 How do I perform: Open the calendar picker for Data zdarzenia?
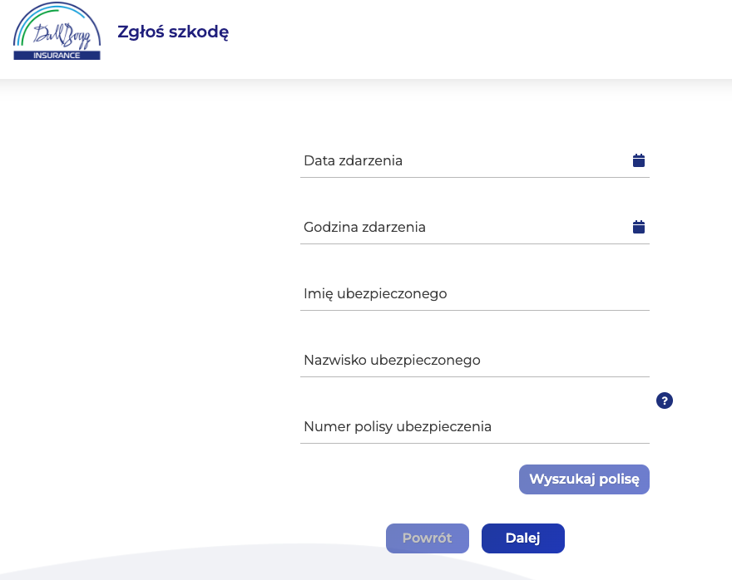click(x=638, y=160)
